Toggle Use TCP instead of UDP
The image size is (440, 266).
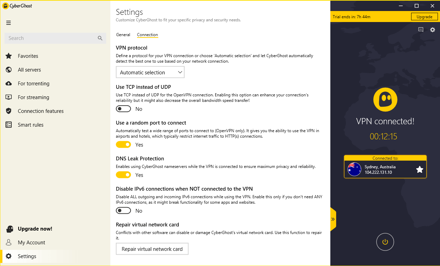click(x=123, y=109)
